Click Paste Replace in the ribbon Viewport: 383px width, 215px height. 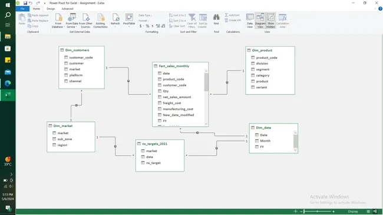[38, 21]
